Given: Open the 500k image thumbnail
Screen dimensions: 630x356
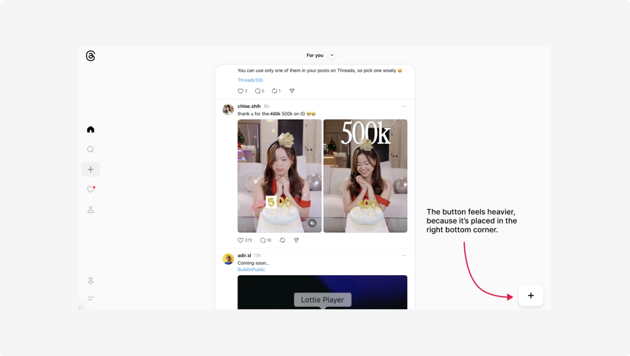Looking at the screenshot, I should tap(365, 176).
